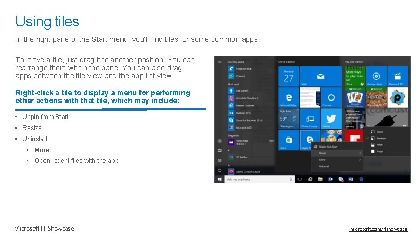
Task: Open 3D Builder from the app list
Action: coord(238,157)
